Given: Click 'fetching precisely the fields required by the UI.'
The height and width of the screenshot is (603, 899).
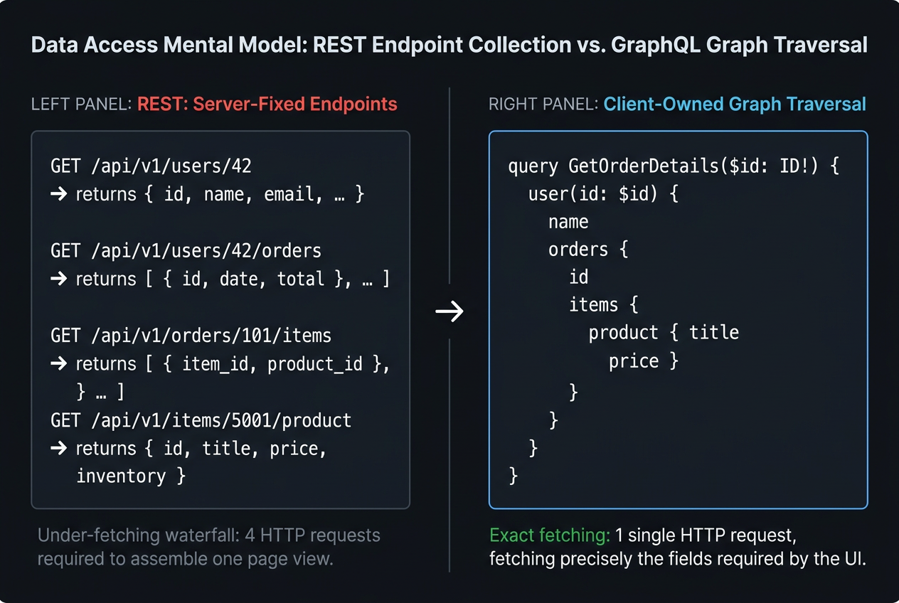Looking at the screenshot, I should point(678,559).
